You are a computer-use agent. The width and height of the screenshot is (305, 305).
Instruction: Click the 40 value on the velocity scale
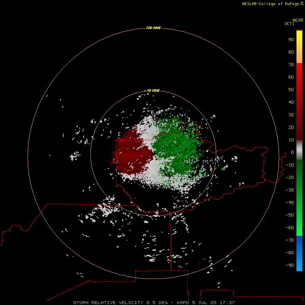coord(291,102)
